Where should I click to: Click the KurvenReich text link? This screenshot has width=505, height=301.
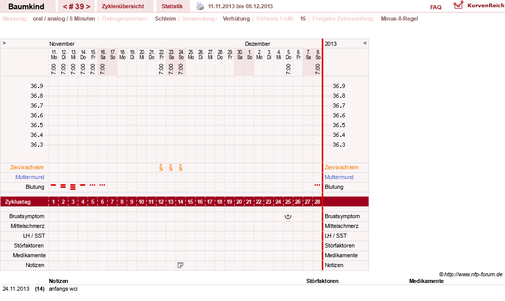pyautogui.click(x=485, y=6)
